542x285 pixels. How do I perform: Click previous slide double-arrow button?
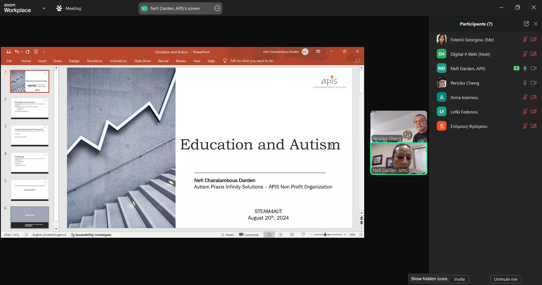click(362, 218)
